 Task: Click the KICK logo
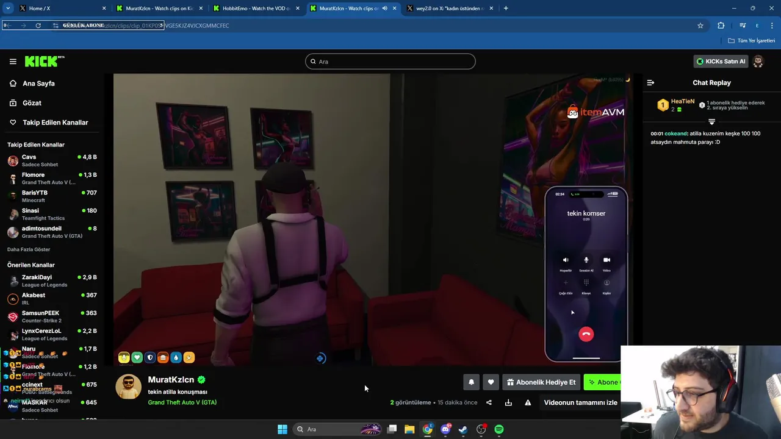click(44, 61)
